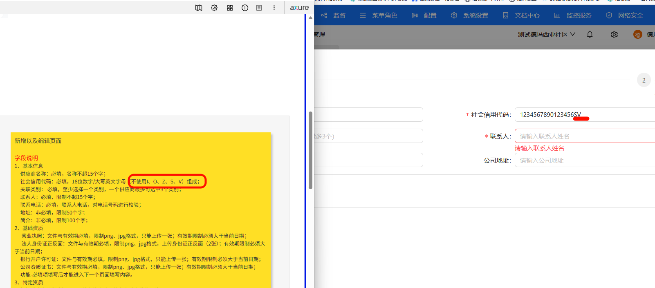Image resolution: width=655 pixels, height=288 pixels.
Task: Open the 监控服务 menu
Action: pos(573,16)
